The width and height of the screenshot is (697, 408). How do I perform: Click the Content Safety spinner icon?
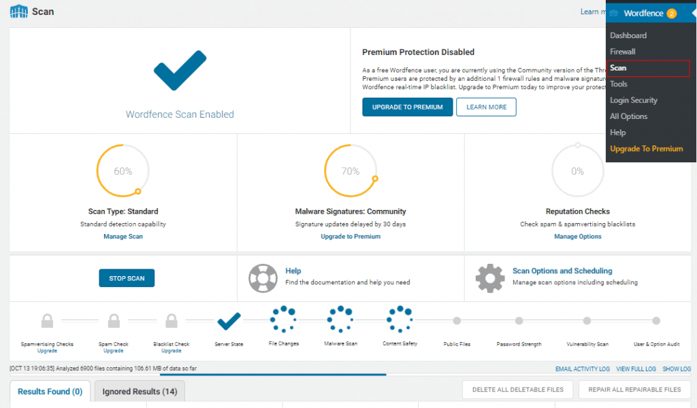(400, 319)
